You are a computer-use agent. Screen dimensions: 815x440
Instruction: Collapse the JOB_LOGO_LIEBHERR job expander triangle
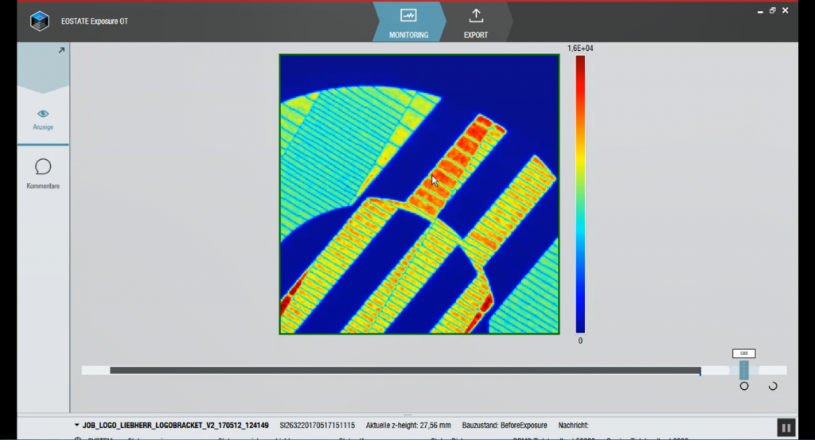[77, 426]
